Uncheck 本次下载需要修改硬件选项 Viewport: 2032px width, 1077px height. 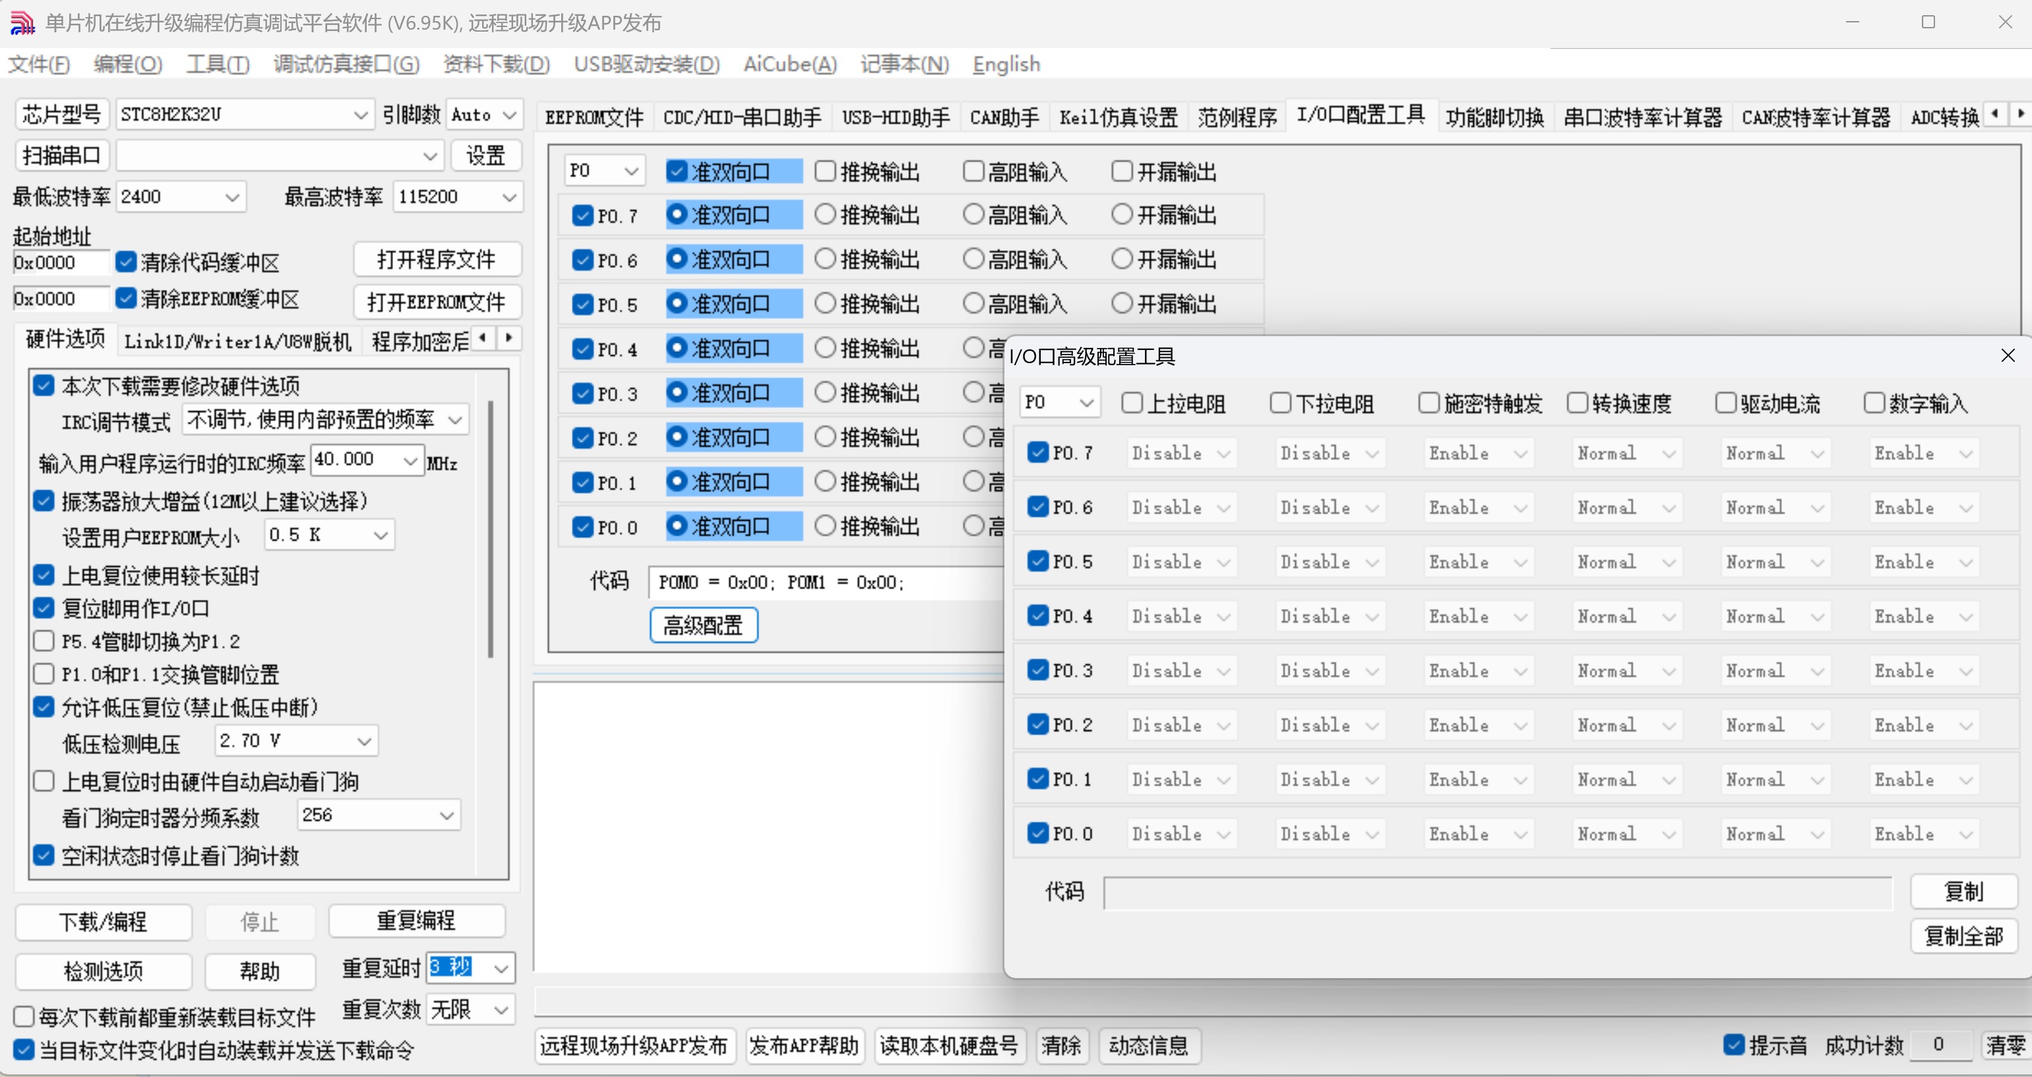44,386
